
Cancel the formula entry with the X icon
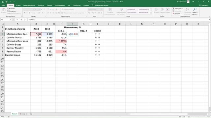tap(17, 20)
